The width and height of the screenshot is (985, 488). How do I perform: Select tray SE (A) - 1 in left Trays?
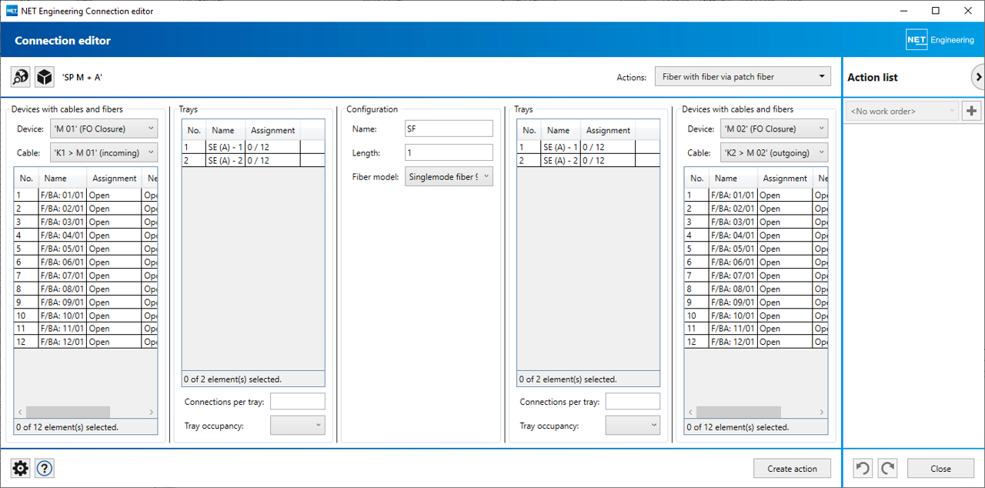tap(253, 147)
